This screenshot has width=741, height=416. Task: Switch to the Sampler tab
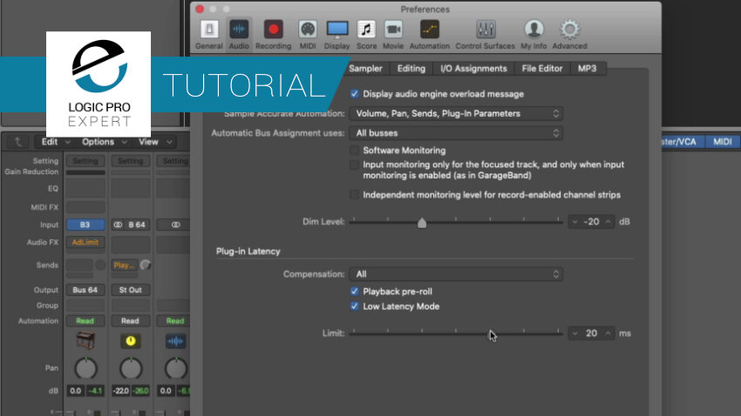[365, 69]
